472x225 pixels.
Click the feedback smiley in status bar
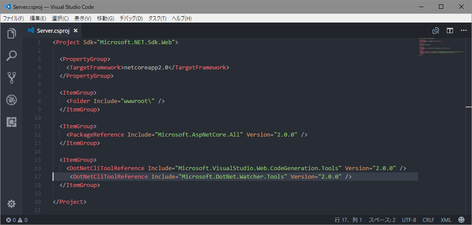(x=461, y=220)
